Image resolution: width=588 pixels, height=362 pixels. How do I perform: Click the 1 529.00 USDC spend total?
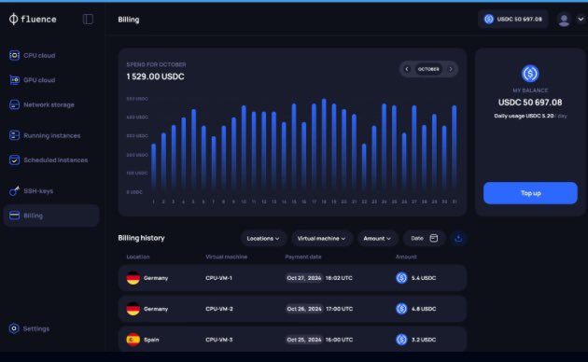pyautogui.click(x=155, y=77)
